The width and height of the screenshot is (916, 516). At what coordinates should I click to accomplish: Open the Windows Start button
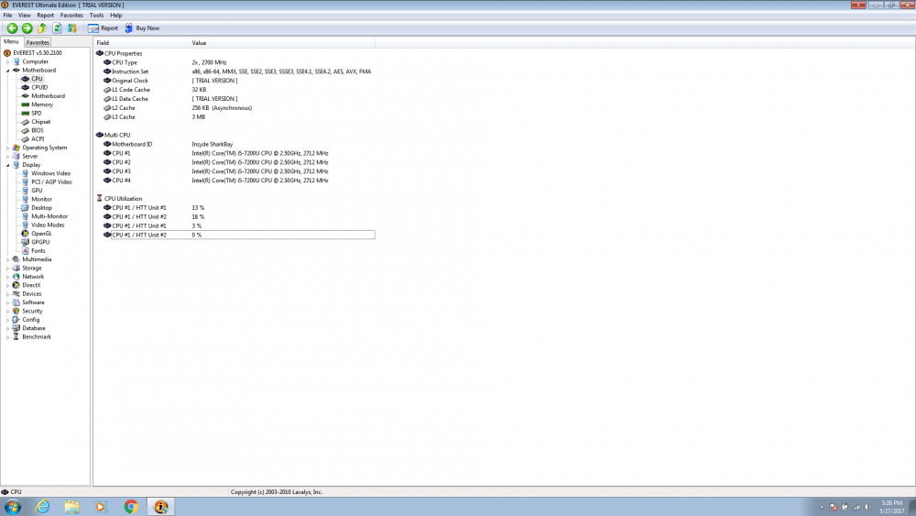pyautogui.click(x=12, y=507)
